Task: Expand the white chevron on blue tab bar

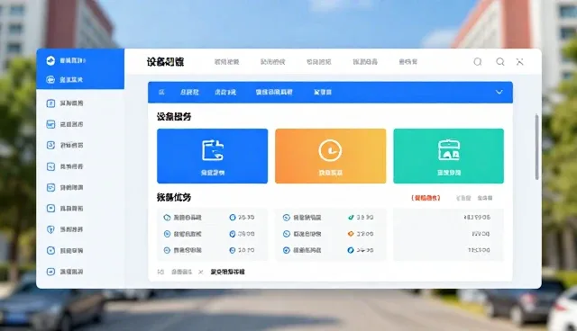Action: click(x=499, y=92)
